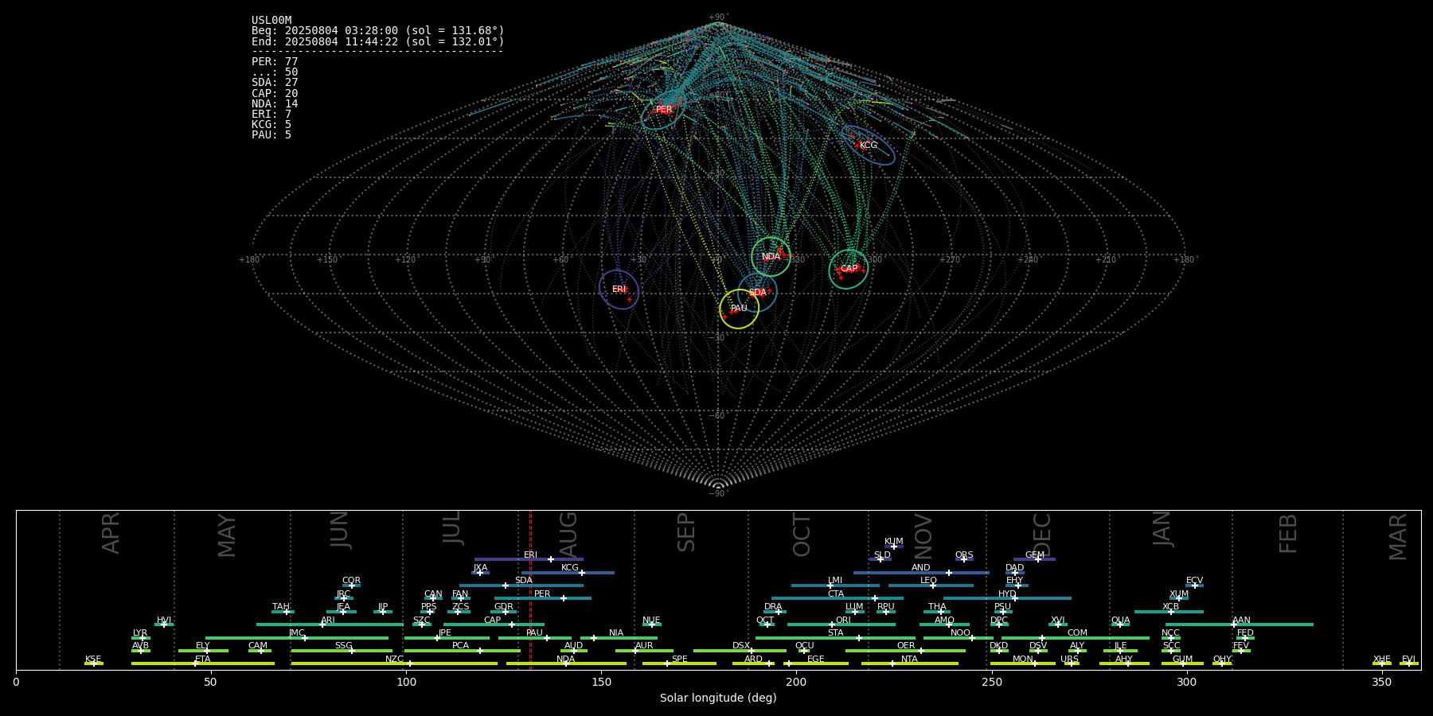Click the SPE shower bar in timeline
The height and width of the screenshot is (716, 1433).
tap(679, 663)
